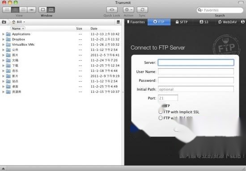This screenshot has height=171, width=246.
Task: Open the Favorites tab
Action: (x=136, y=22)
